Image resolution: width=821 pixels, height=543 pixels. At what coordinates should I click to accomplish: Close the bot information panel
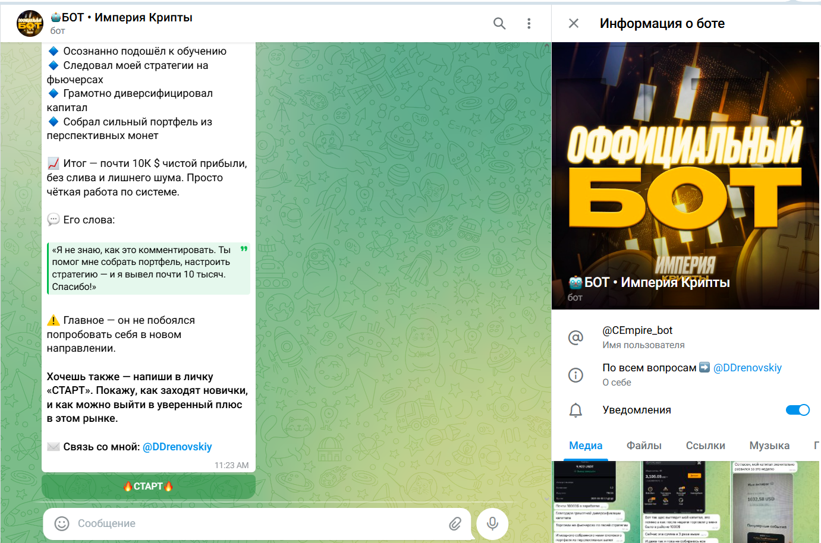pos(574,23)
